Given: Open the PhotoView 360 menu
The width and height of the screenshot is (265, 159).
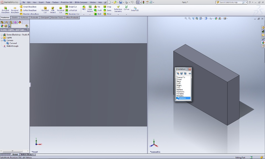Looking at the screenshot, I should [x=67, y=2].
